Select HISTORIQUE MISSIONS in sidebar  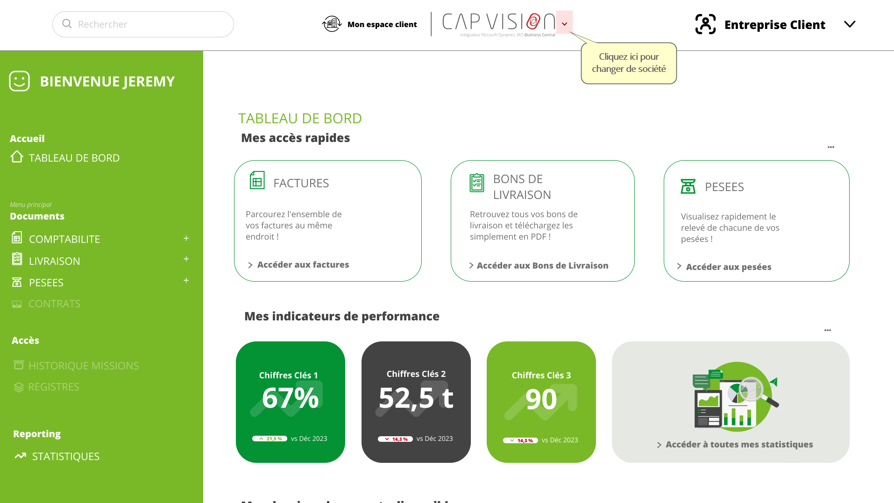pyautogui.click(x=84, y=366)
